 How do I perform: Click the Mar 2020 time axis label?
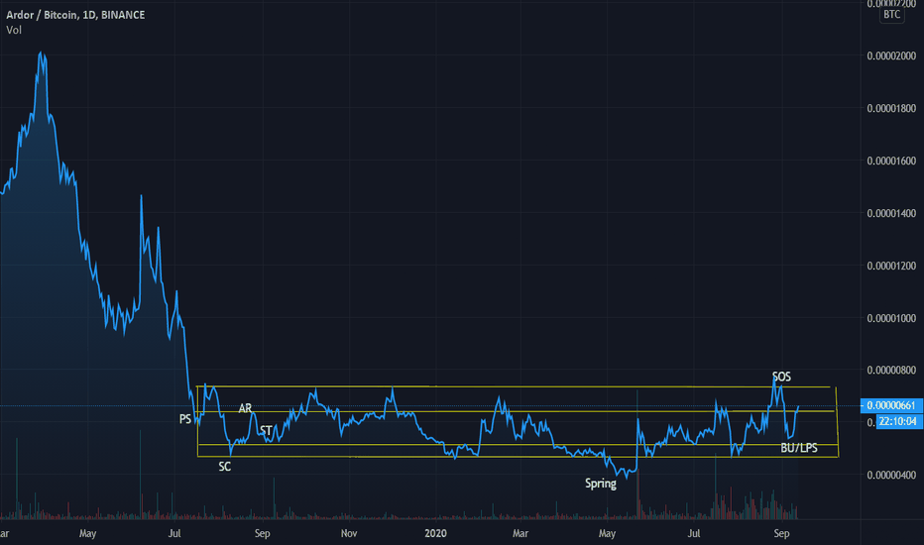tap(520, 534)
